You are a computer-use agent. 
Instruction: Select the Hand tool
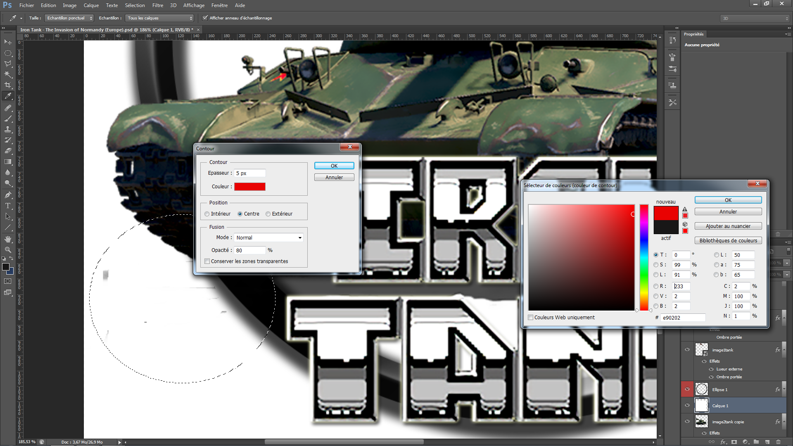(8, 239)
